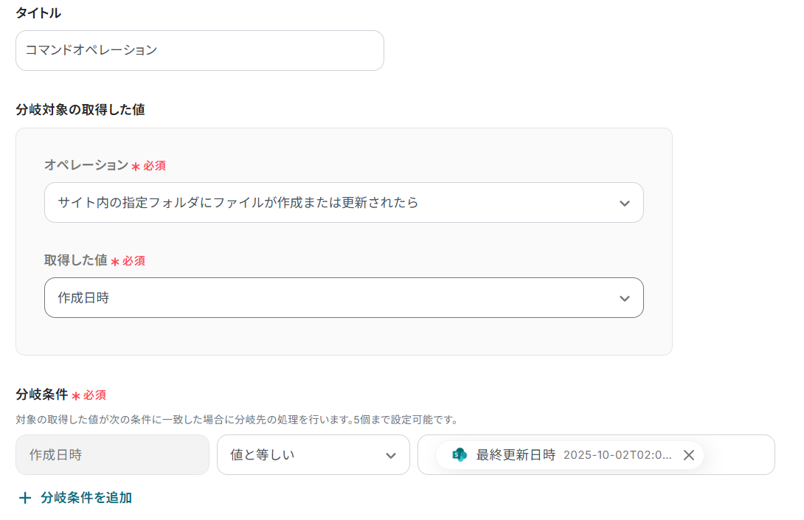Click the 取得した値 required field label
The width and height of the screenshot is (804, 520).
click(x=76, y=260)
